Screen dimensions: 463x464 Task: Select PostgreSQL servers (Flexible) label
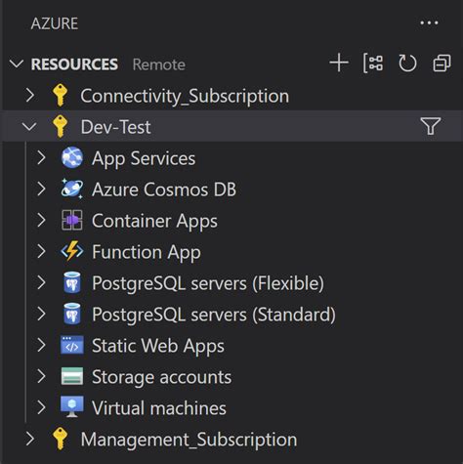(x=208, y=283)
